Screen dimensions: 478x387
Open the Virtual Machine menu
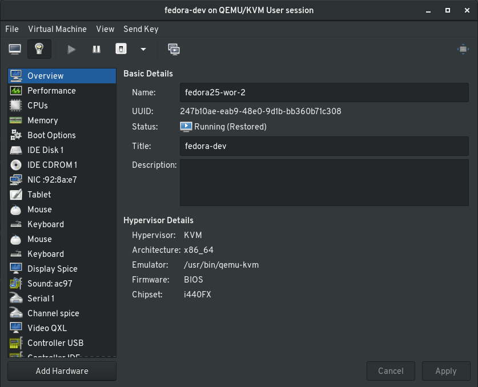pos(57,29)
